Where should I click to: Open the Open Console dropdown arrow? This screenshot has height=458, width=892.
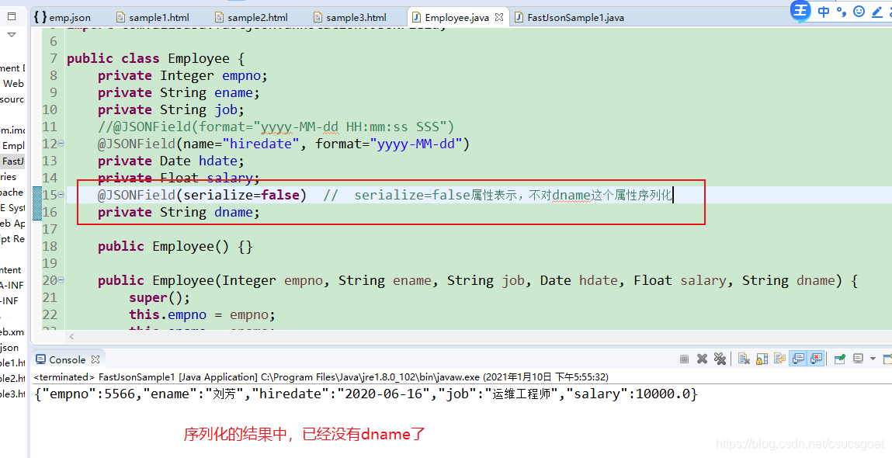(891, 358)
